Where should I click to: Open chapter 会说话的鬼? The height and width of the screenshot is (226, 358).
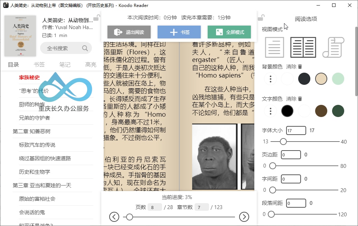[x=32, y=213]
